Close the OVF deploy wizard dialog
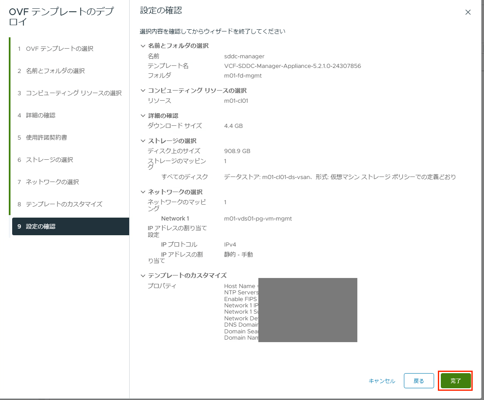Viewport: 484px width, 400px height. (468, 12)
